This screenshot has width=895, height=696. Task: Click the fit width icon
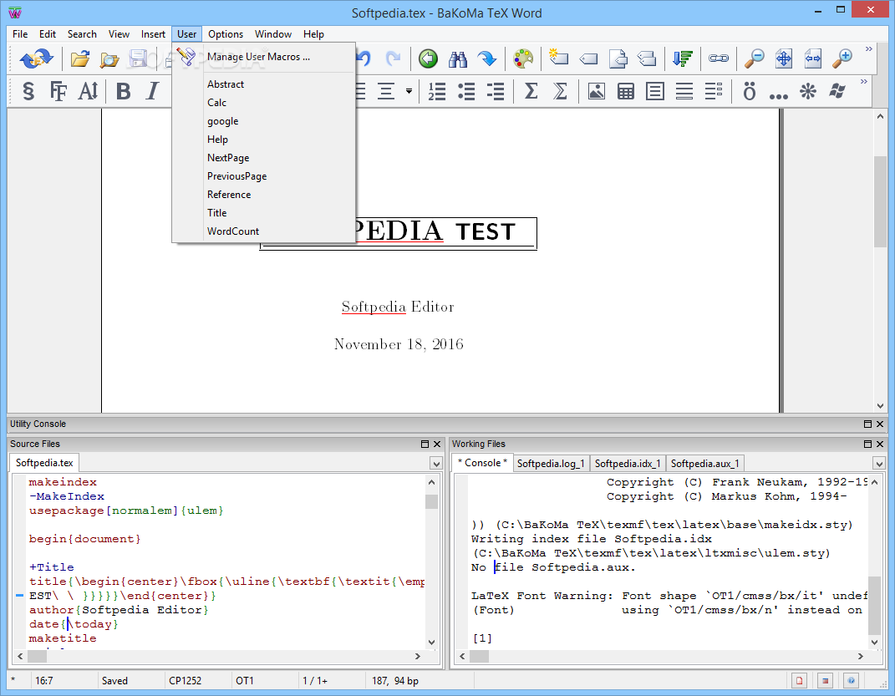[813, 58]
